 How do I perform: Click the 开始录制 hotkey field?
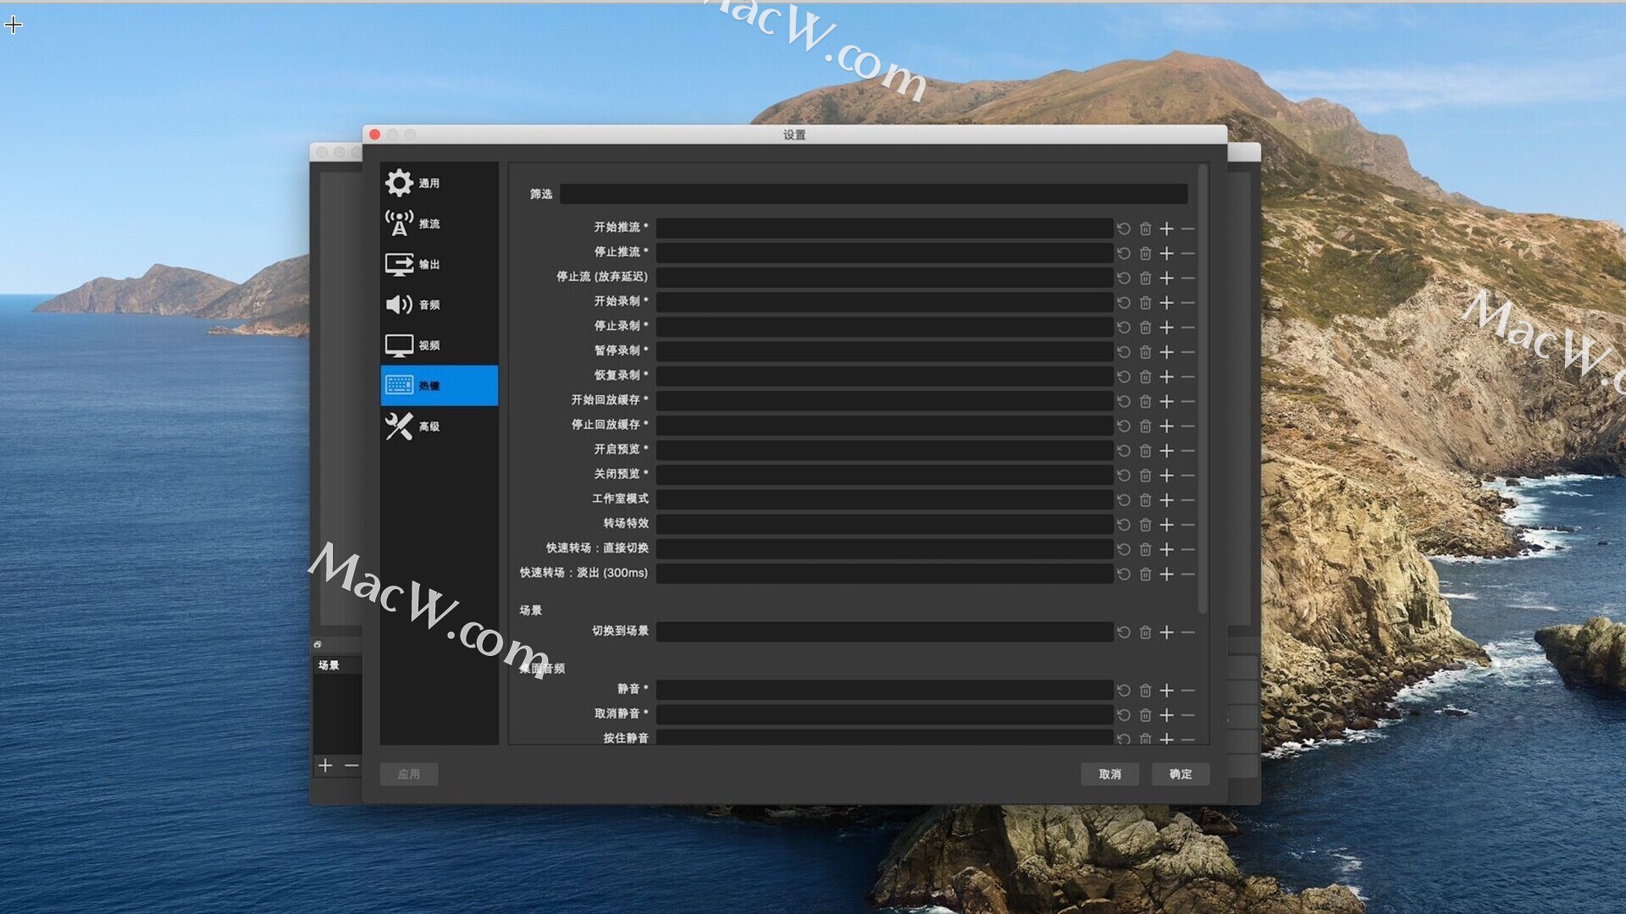coord(884,302)
